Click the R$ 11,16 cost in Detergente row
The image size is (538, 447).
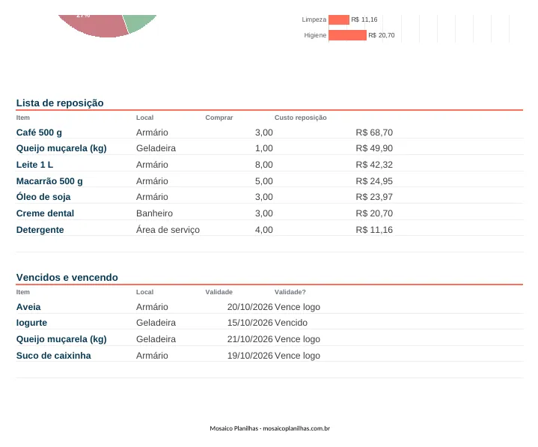tap(374, 230)
